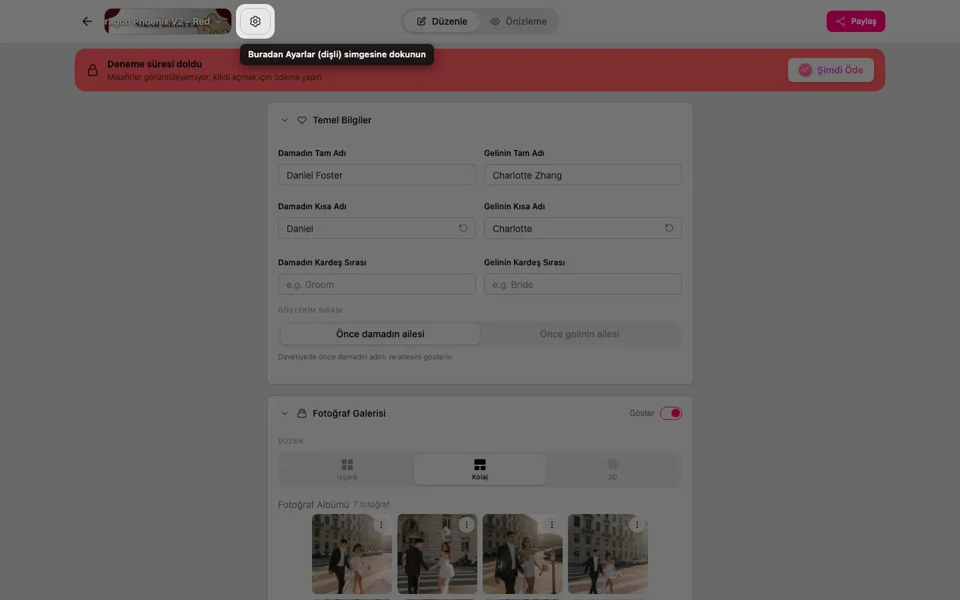The width and height of the screenshot is (960, 600).
Task: Select Önce damadın ailesi display order
Action: 380,334
